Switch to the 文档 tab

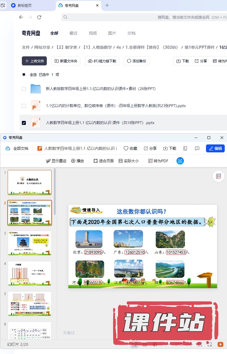click(x=131, y=33)
